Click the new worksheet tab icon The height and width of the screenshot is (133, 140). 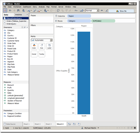tap(69, 124)
